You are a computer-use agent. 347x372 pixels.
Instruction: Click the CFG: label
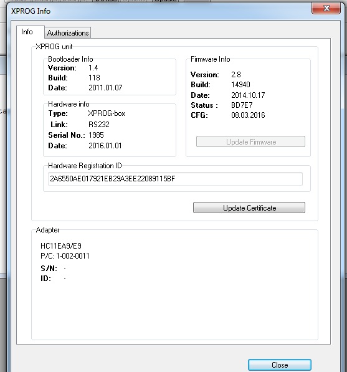(x=199, y=115)
